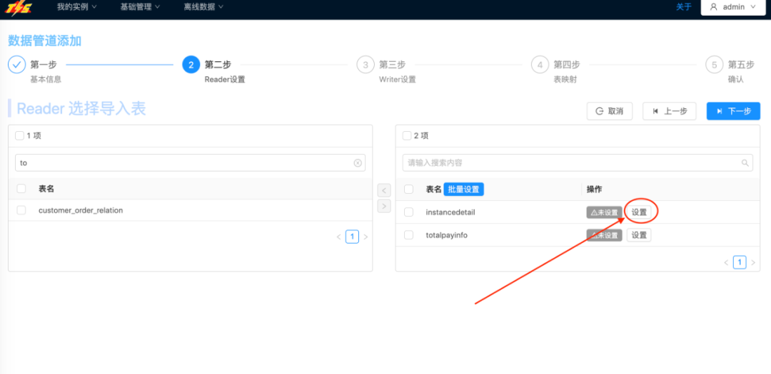Screen dimensions: 771x374
Task: Focus the left search field containing 'to'
Action: [191, 163]
